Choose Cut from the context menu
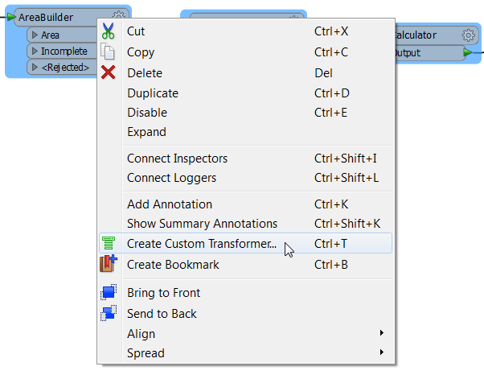 pos(246,31)
